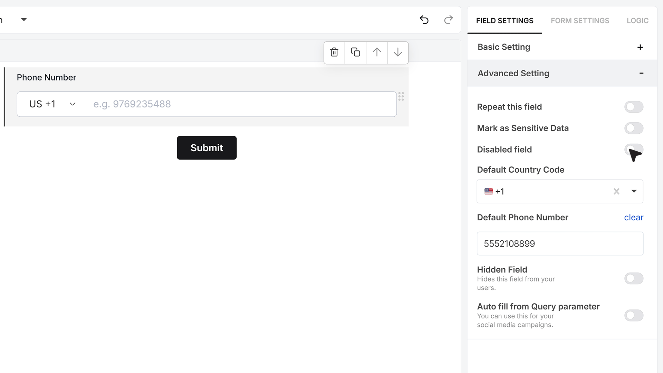Click the clear link for Default Phone Number
Viewport: 663px width, 373px height.
pos(634,218)
